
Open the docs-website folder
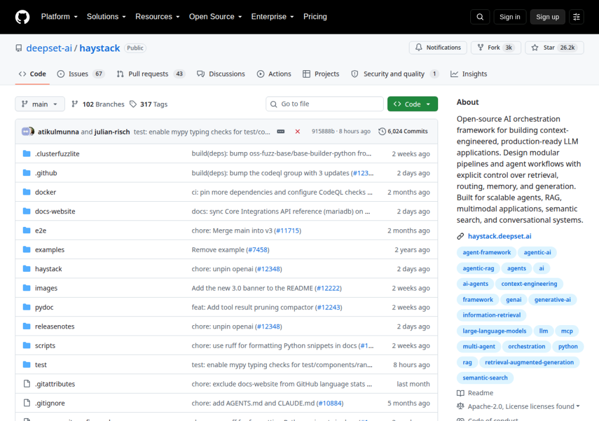55,211
